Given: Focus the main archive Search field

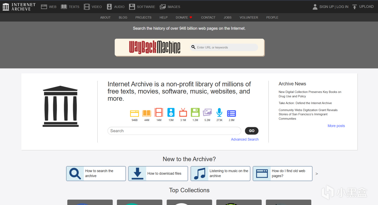Looking at the screenshot, I should (x=174, y=131).
